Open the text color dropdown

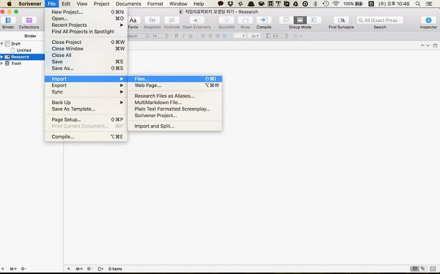(240, 36)
